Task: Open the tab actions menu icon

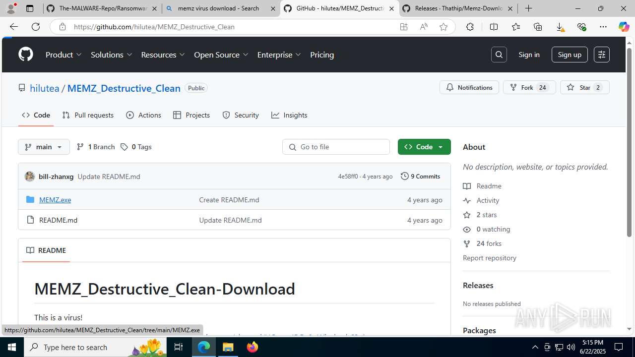Action: tap(30, 8)
